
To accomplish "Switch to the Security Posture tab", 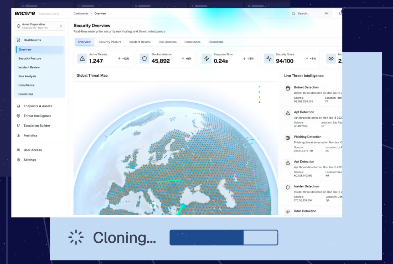I will click(110, 42).
